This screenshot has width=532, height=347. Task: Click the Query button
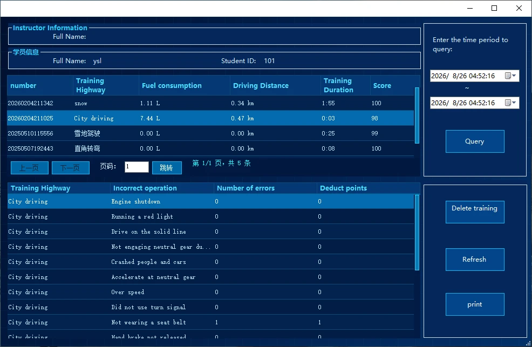coord(475,141)
